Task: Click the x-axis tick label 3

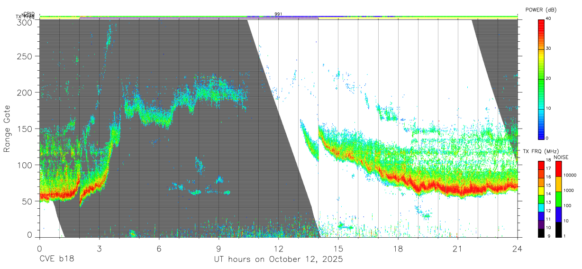Action: pos(99,249)
